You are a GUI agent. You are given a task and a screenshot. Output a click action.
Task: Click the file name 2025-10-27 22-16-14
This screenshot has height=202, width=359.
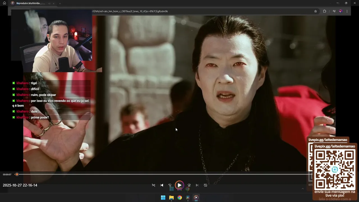coord(20,185)
